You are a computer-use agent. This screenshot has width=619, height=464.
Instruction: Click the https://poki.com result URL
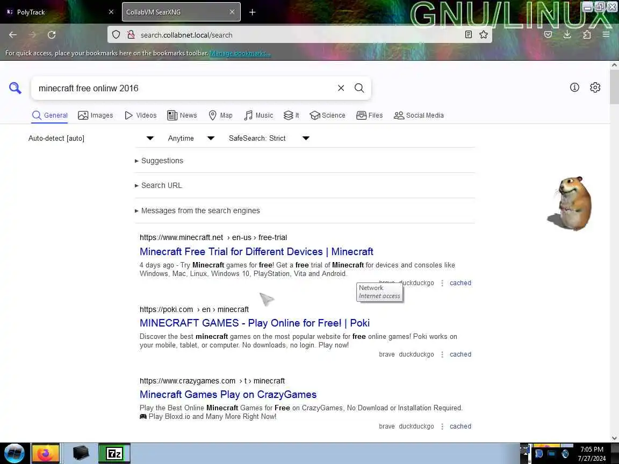click(x=194, y=309)
